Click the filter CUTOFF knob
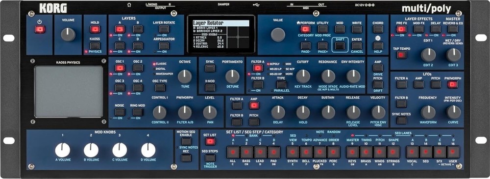Viewport: 490px width, 179px height. tap(303, 76)
